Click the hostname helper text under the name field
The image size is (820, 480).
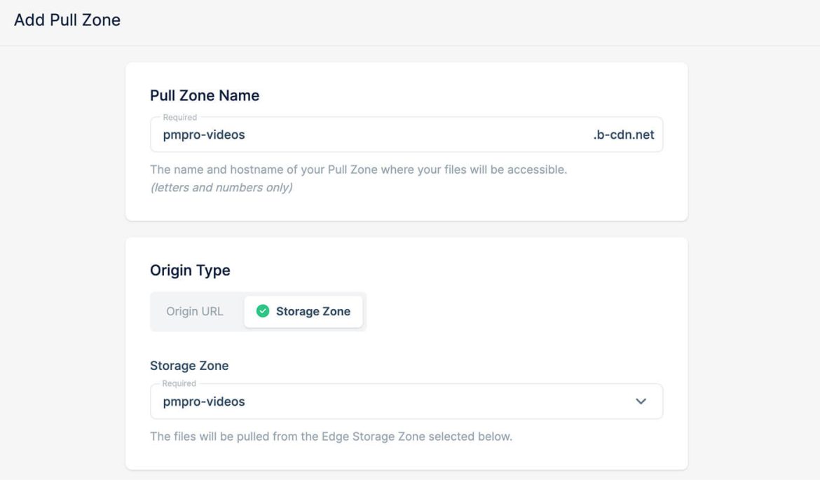(358, 170)
